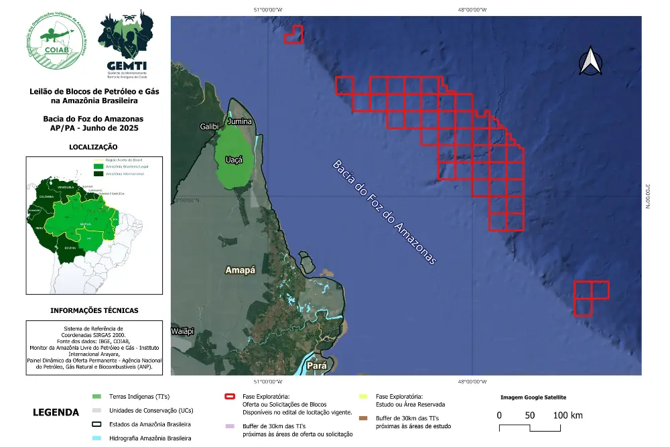The image size is (670, 447).
Task: Click the Bacia do Foz do Amazonas map label
Action: click(385, 212)
